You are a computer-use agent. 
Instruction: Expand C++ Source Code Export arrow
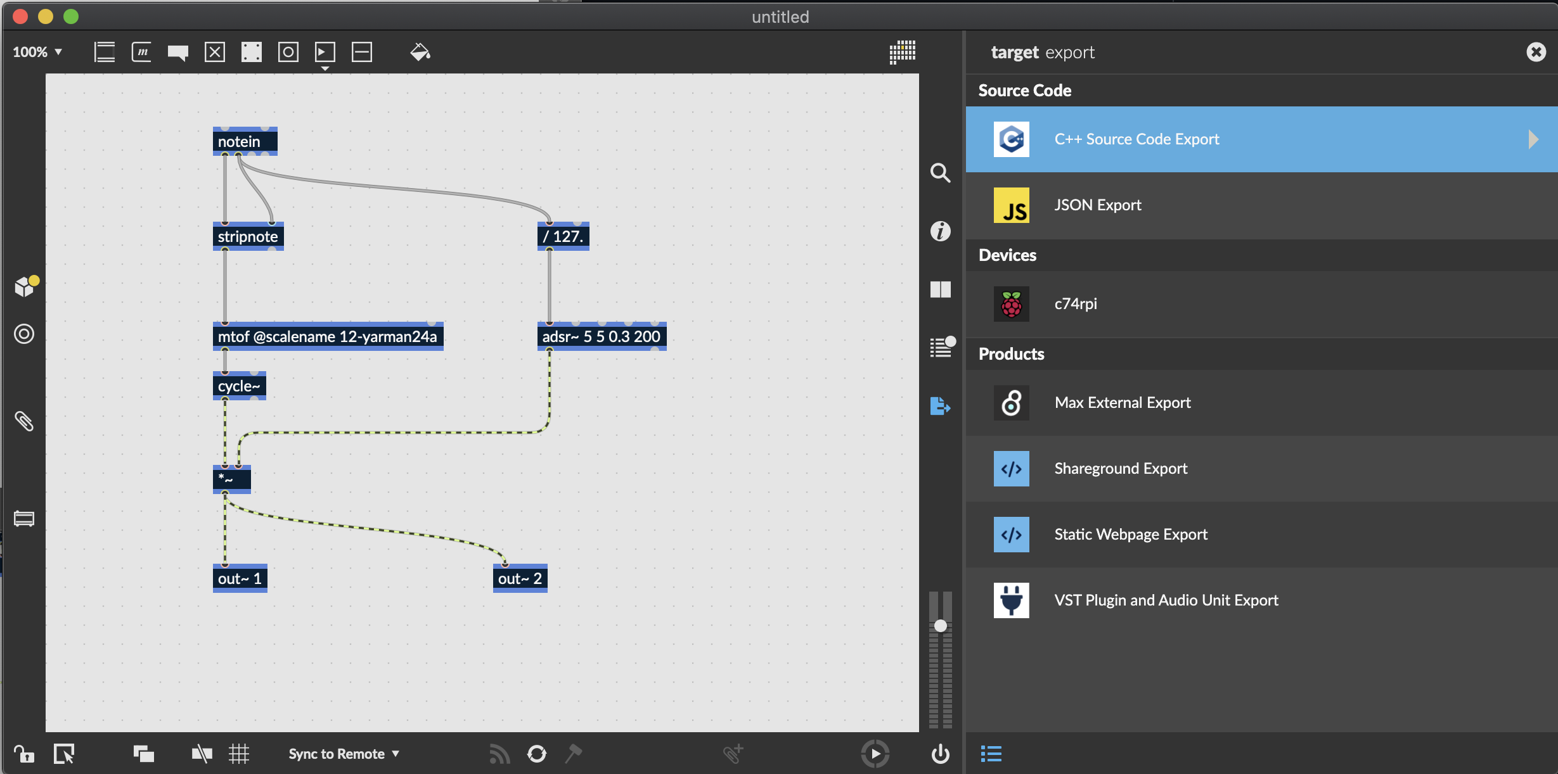(x=1533, y=139)
